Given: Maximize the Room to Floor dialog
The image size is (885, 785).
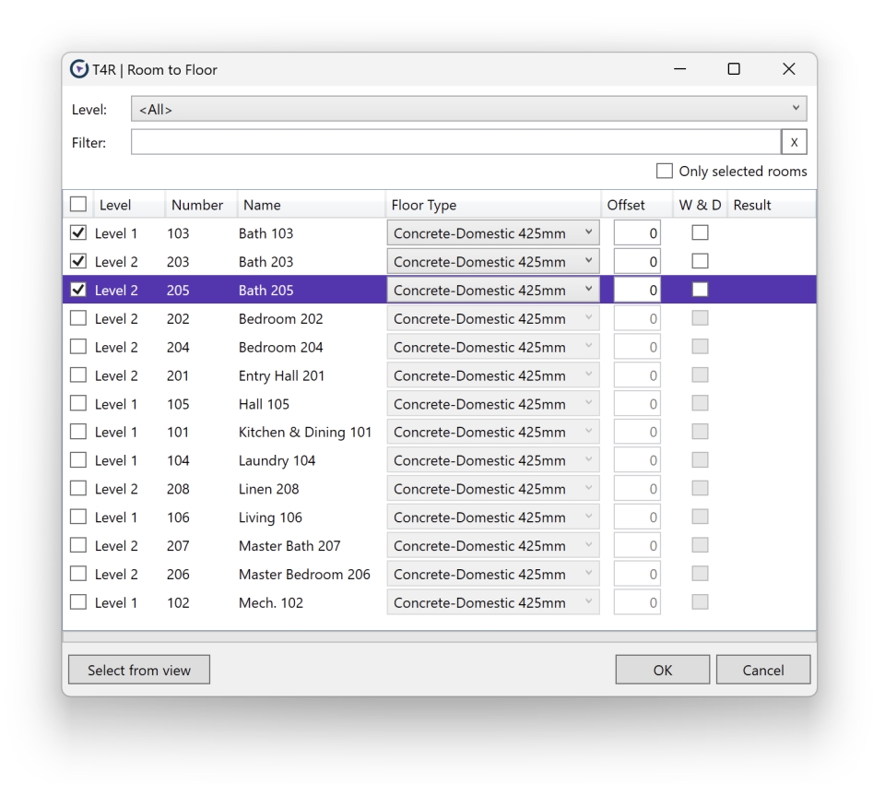Looking at the screenshot, I should (734, 69).
